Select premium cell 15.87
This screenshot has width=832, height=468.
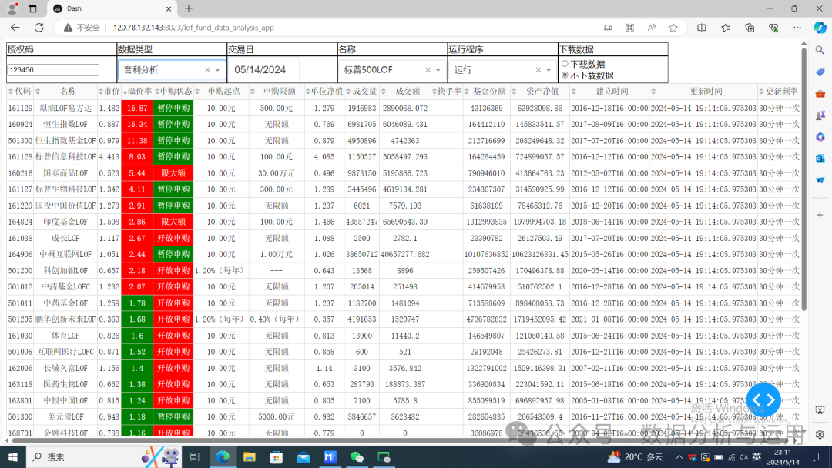coord(137,108)
